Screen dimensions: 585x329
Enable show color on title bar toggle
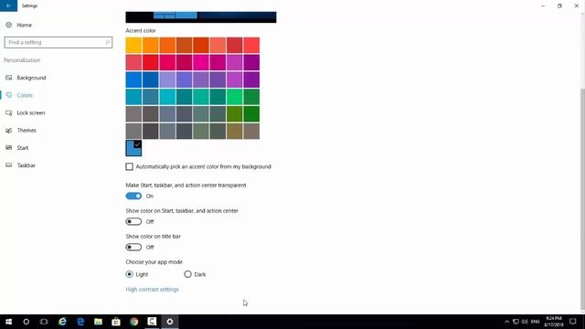(x=133, y=247)
